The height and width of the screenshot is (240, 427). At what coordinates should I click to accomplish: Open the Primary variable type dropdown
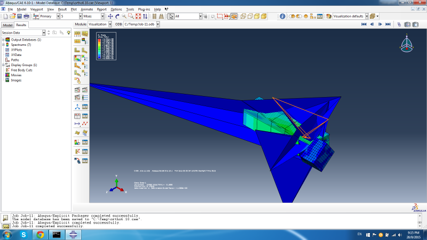pos(58,17)
